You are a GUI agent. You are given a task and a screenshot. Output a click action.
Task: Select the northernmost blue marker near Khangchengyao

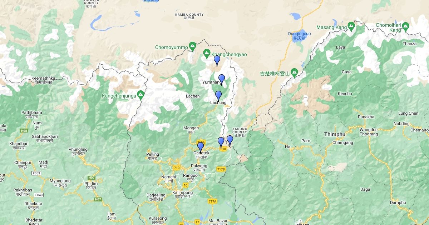click(x=217, y=61)
